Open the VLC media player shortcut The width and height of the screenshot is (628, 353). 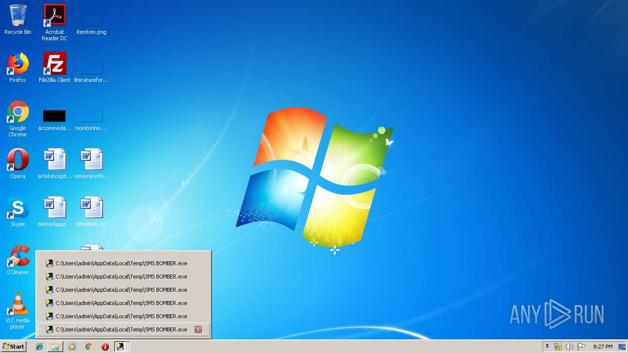click(18, 311)
